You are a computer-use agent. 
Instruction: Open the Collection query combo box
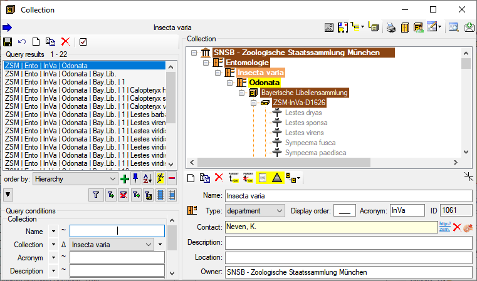(112, 245)
